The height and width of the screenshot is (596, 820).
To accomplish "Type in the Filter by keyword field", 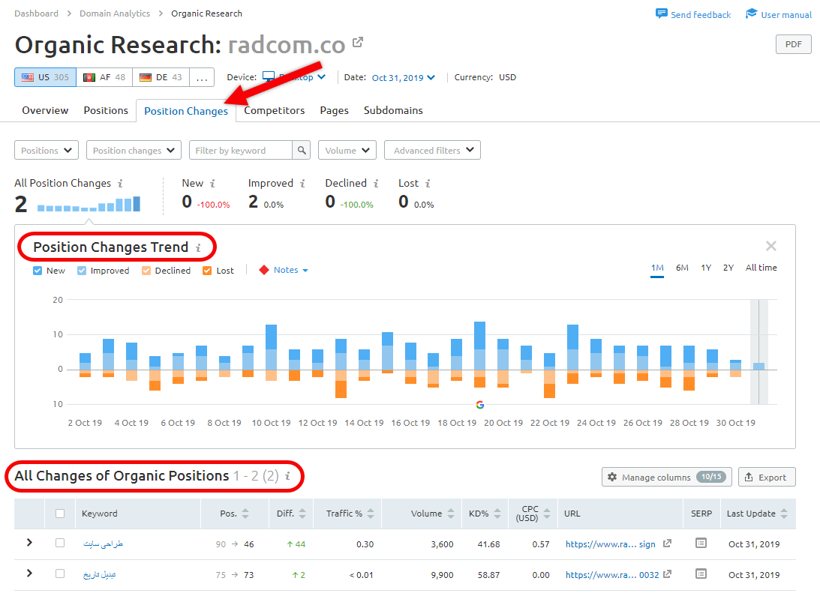I will coord(240,151).
